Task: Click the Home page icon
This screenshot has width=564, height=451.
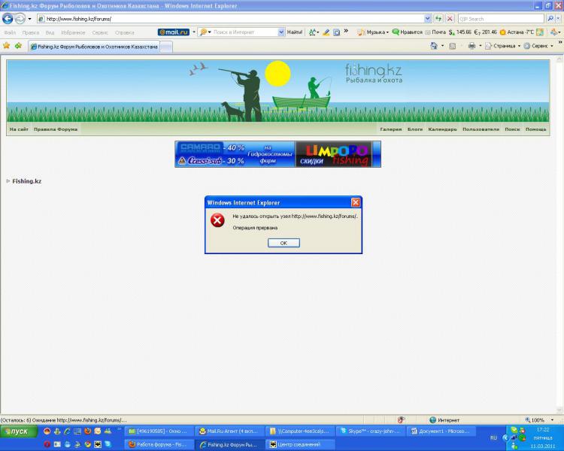Action: 434,46
